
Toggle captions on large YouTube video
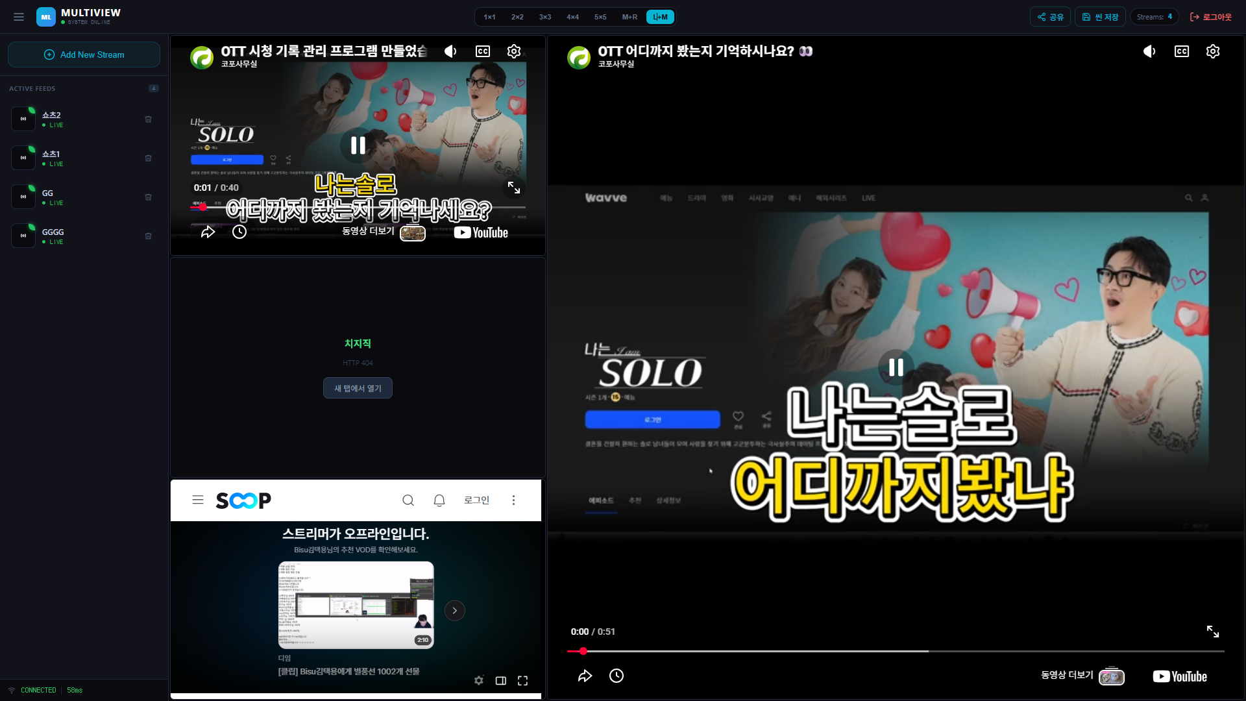point(1182,51)
